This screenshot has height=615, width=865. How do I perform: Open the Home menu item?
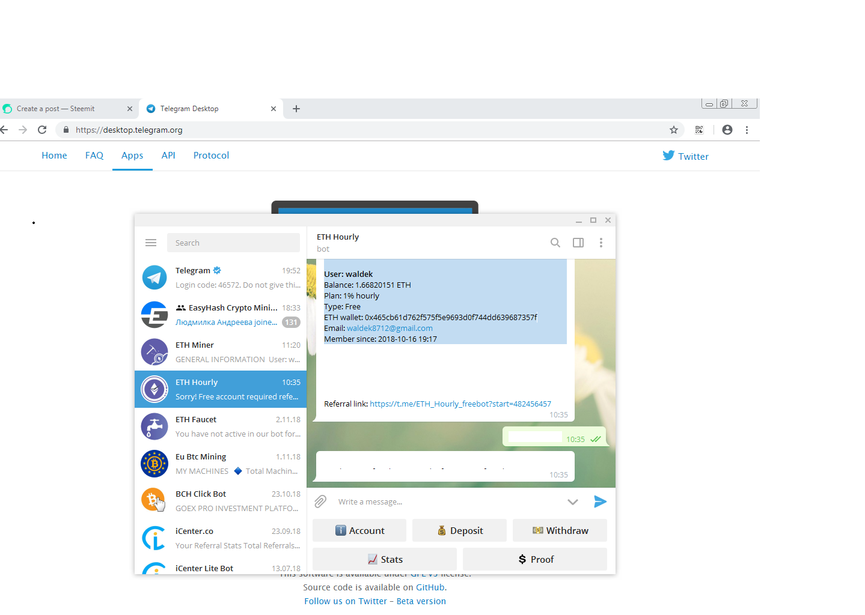[54, 156]
